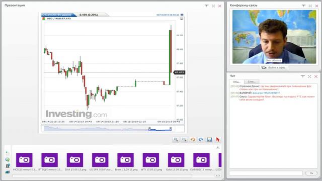Collapse the thumbnail strip with the pin icon
The height and width of the screenshot is (181, 322).
218,147
